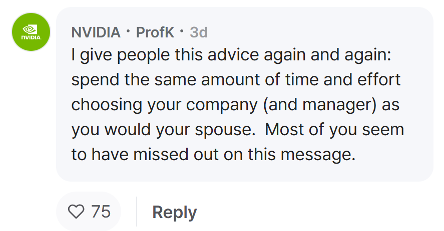Viewport: 444px width, 231px height.
Task: Click the dot separator between ProfK and 3d
Action: (182, 30)
